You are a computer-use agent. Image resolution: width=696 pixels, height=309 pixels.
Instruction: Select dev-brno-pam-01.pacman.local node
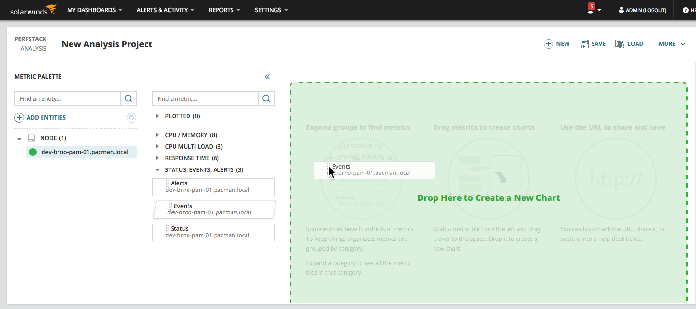coord(82,152)
